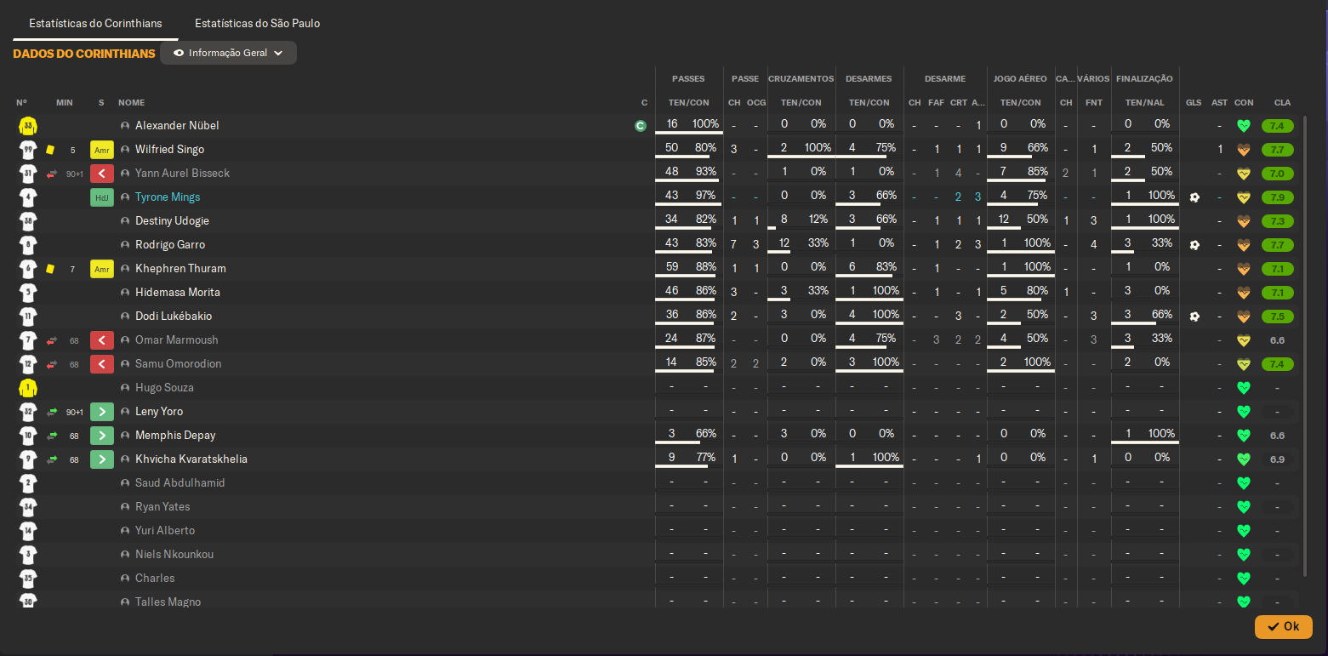
Task: Click the person info icon beside Hidemasa Morita
Action: [x=125, y=293]
